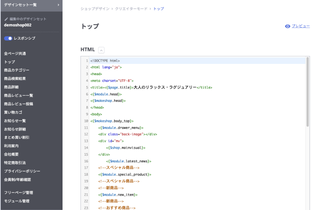Open the プレビュー link
Screen dimensions: 321x210
pos(301,26)
